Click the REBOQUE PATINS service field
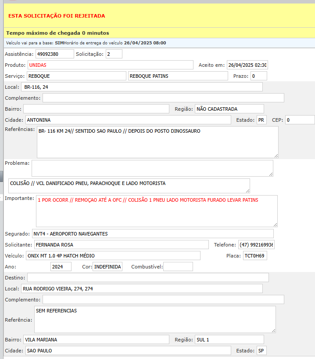 pyautogui.click(x=178, y=76)
